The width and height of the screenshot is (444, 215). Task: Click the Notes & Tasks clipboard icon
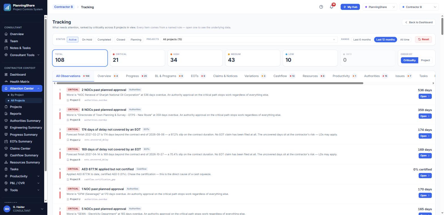[x=6, y=48]
